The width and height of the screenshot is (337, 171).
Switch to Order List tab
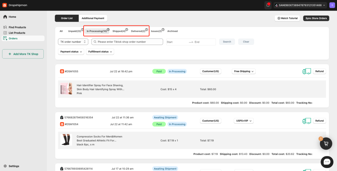(x=67, y=18)
